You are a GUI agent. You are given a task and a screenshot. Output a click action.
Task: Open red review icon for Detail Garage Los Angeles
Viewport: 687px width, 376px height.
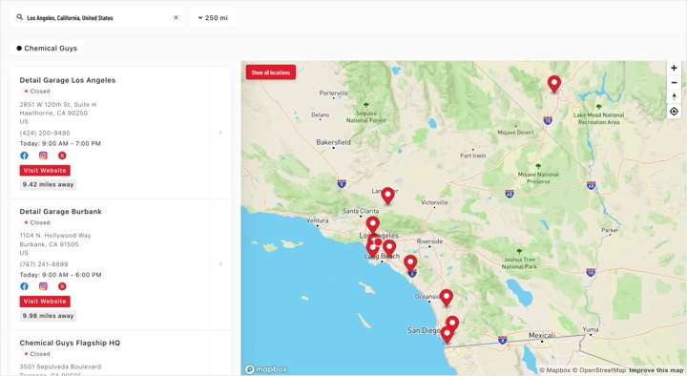(62, 156)
